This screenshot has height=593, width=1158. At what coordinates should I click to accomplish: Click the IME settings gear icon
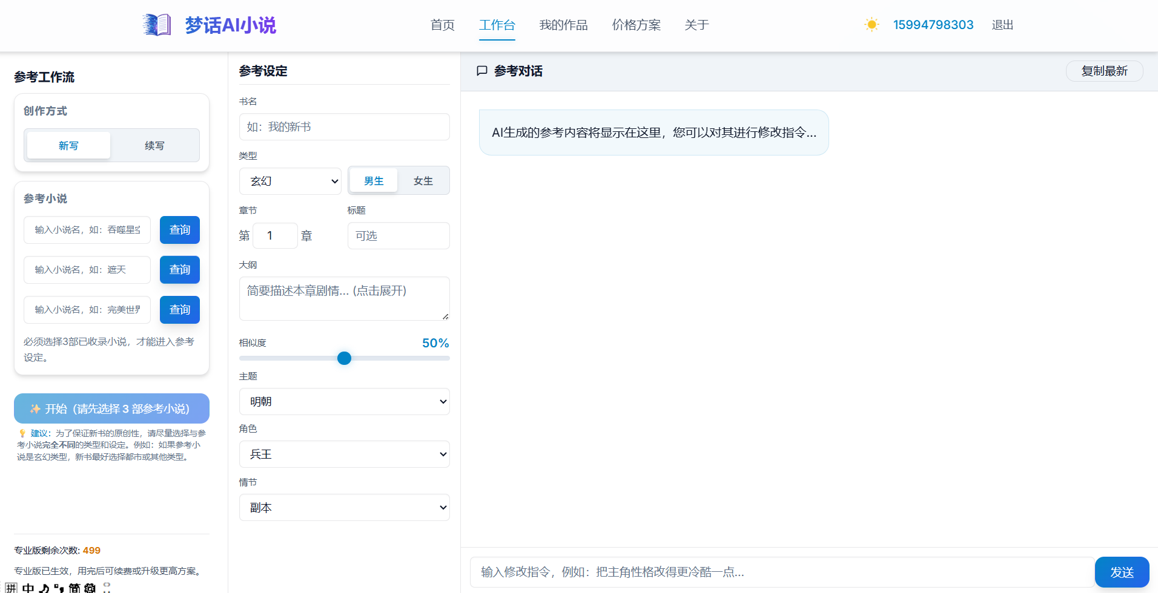pyautogui.click(x=90, y=588)
